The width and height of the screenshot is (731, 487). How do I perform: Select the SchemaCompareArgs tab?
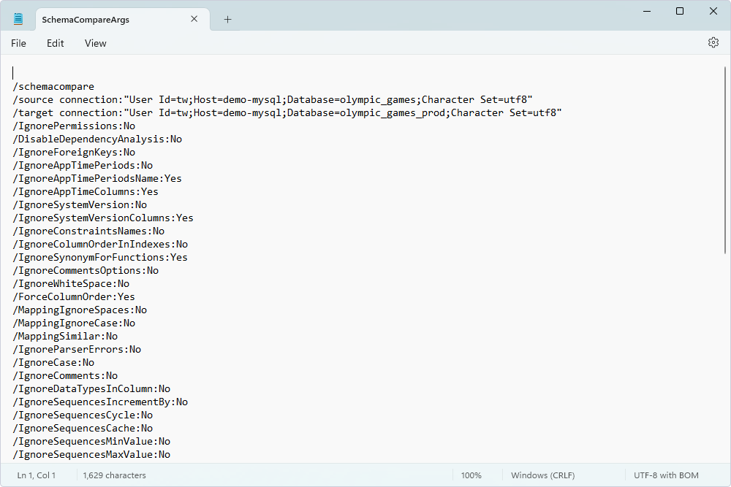click(x=123, y=20)
